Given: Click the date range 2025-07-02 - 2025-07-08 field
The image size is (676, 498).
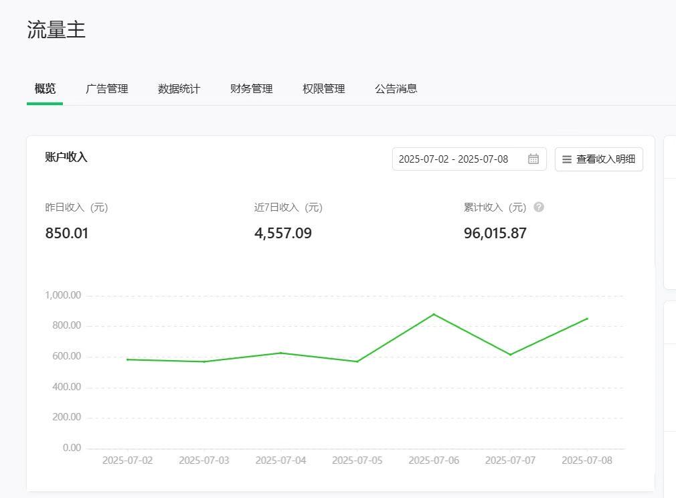Looking at the screenshot, I should click(x=469, y=159).
